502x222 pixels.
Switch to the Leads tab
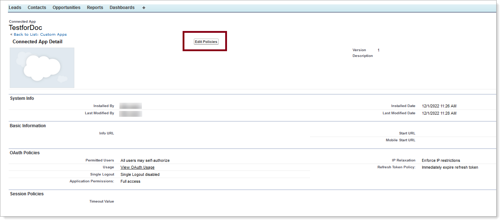(15, 7)
